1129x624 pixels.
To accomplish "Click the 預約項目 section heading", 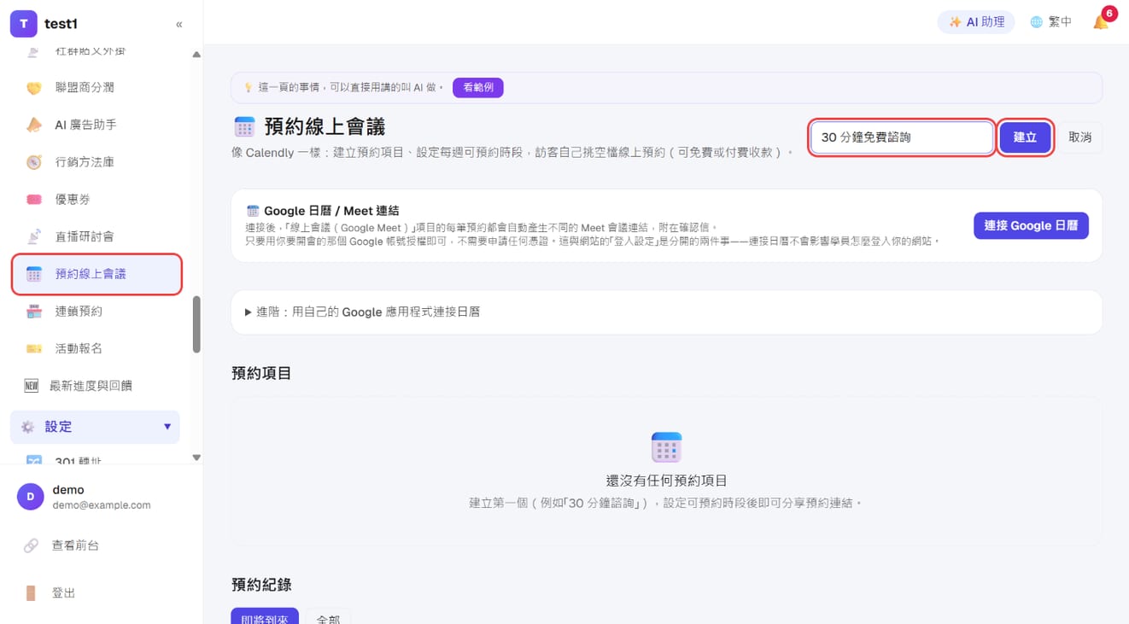I will (x=261, y=373).
